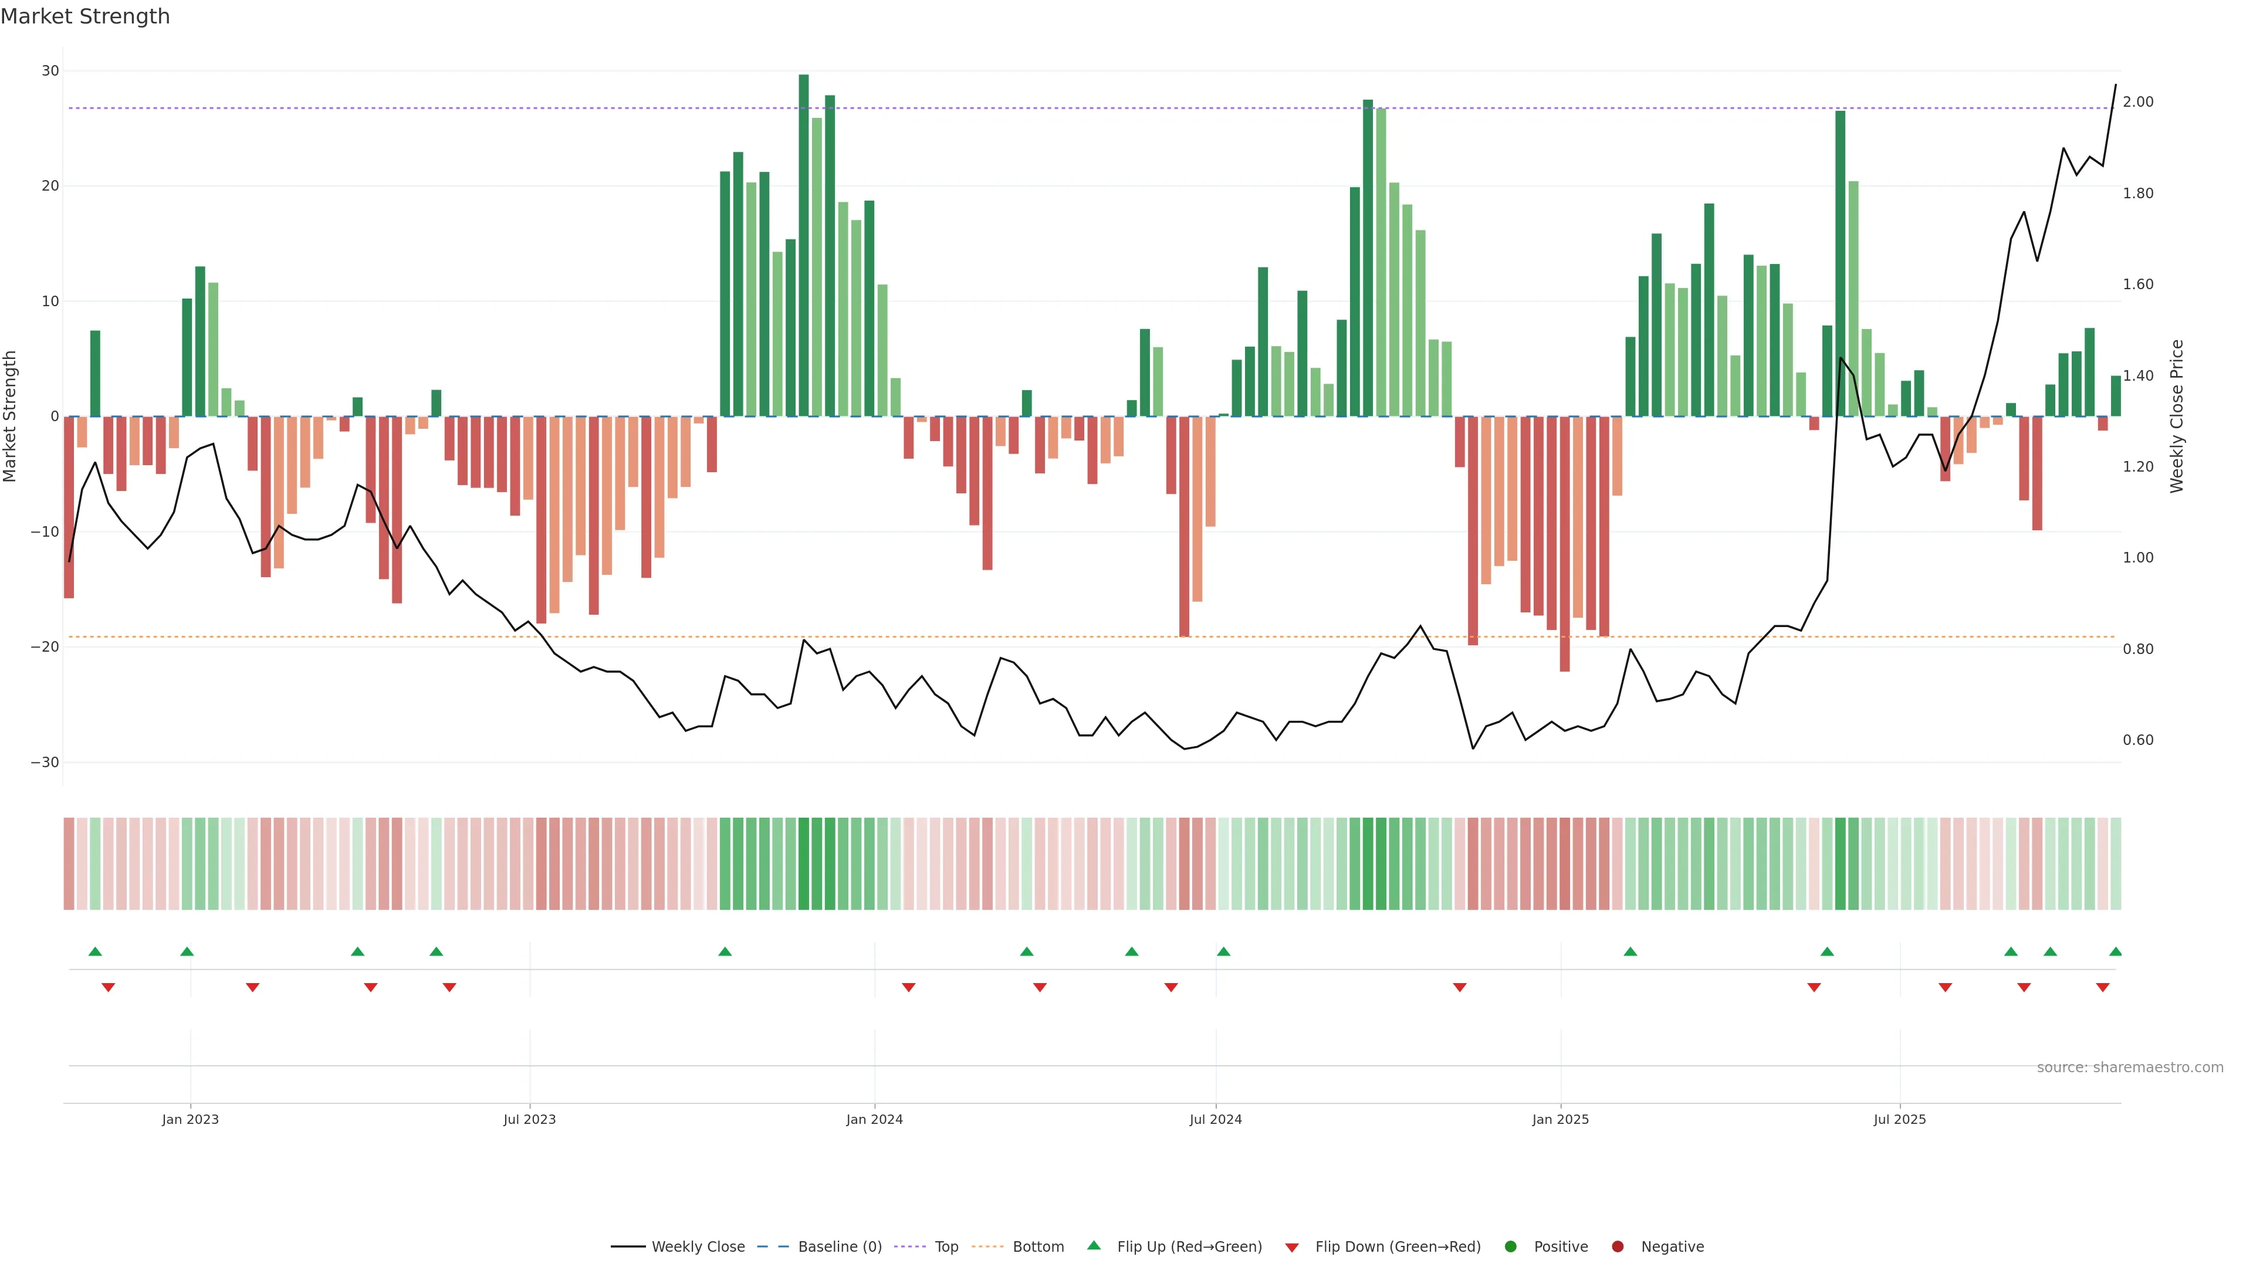Click the green Flip Up triangle legend icon

click(1093, 1245)
